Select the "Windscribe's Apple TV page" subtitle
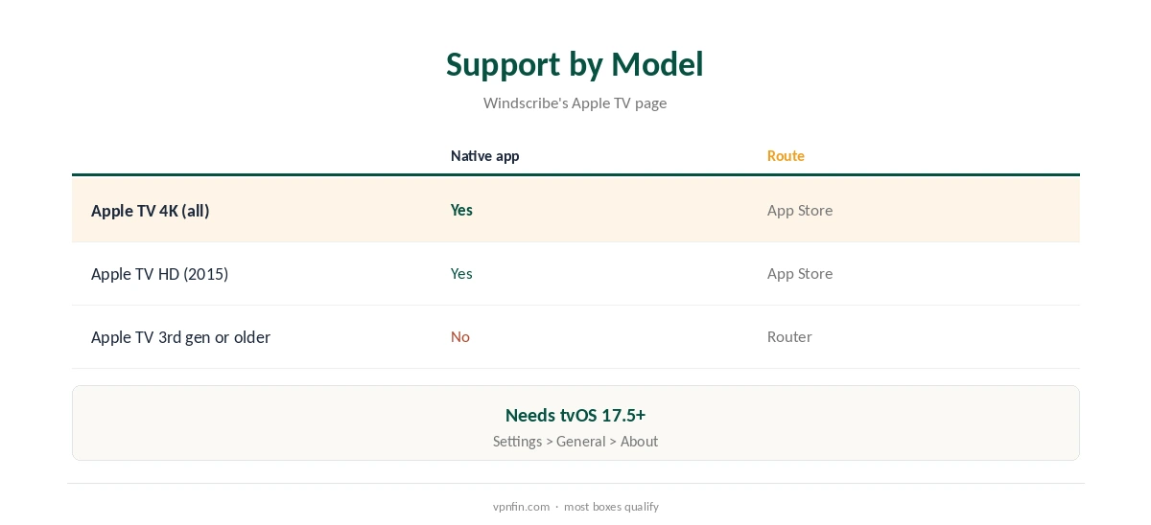 575,103
